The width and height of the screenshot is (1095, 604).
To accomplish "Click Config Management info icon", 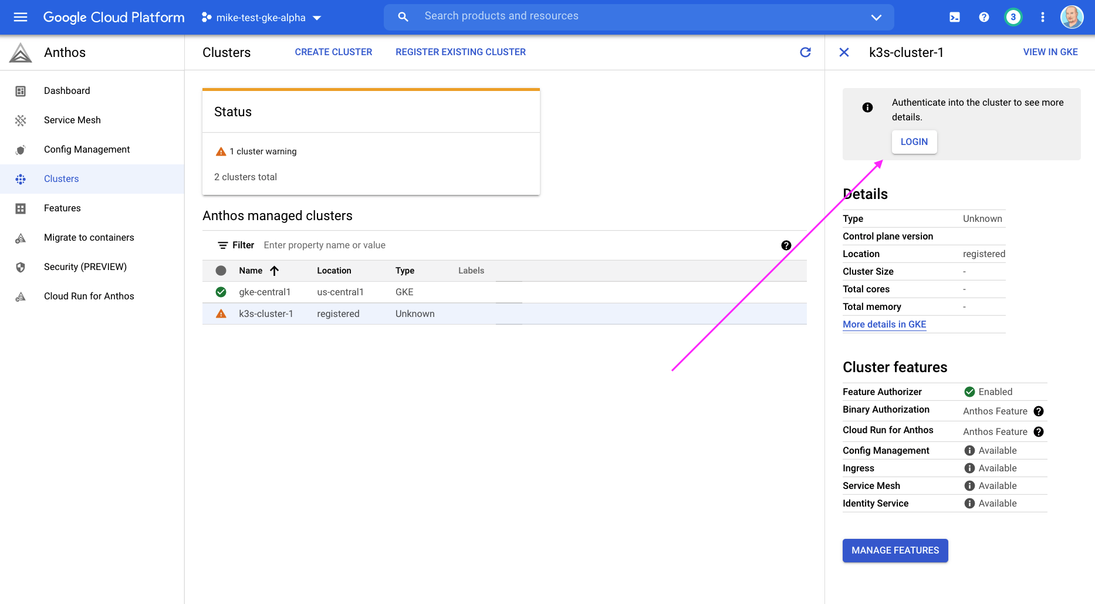I will pos(969,451).
